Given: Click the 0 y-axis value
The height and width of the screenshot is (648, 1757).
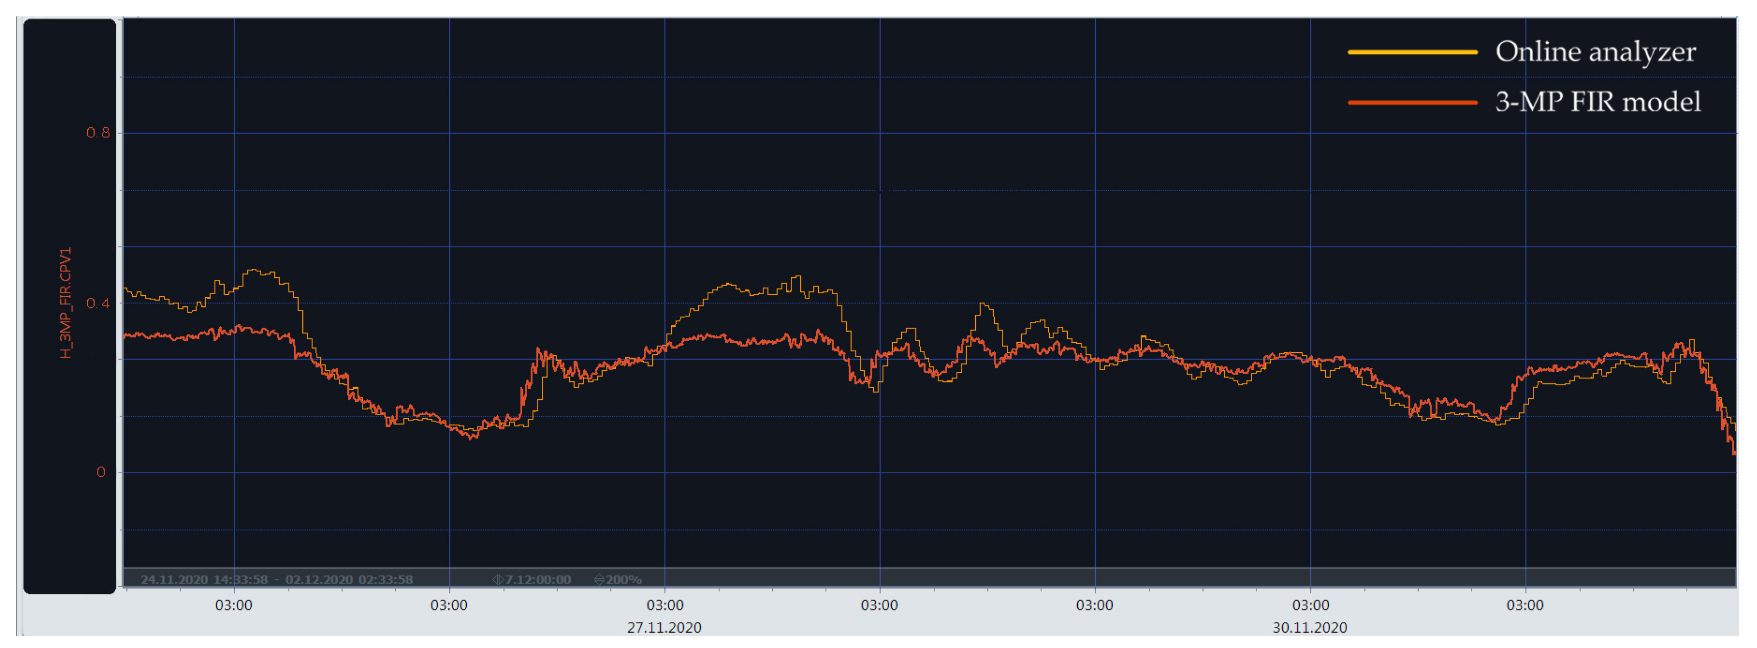Looking at the screenshot, I should pyautogui.click(x=101, y=472).
